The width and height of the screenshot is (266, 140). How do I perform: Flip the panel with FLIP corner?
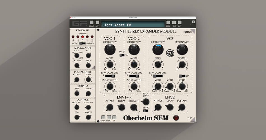click(x=193, y=119)
